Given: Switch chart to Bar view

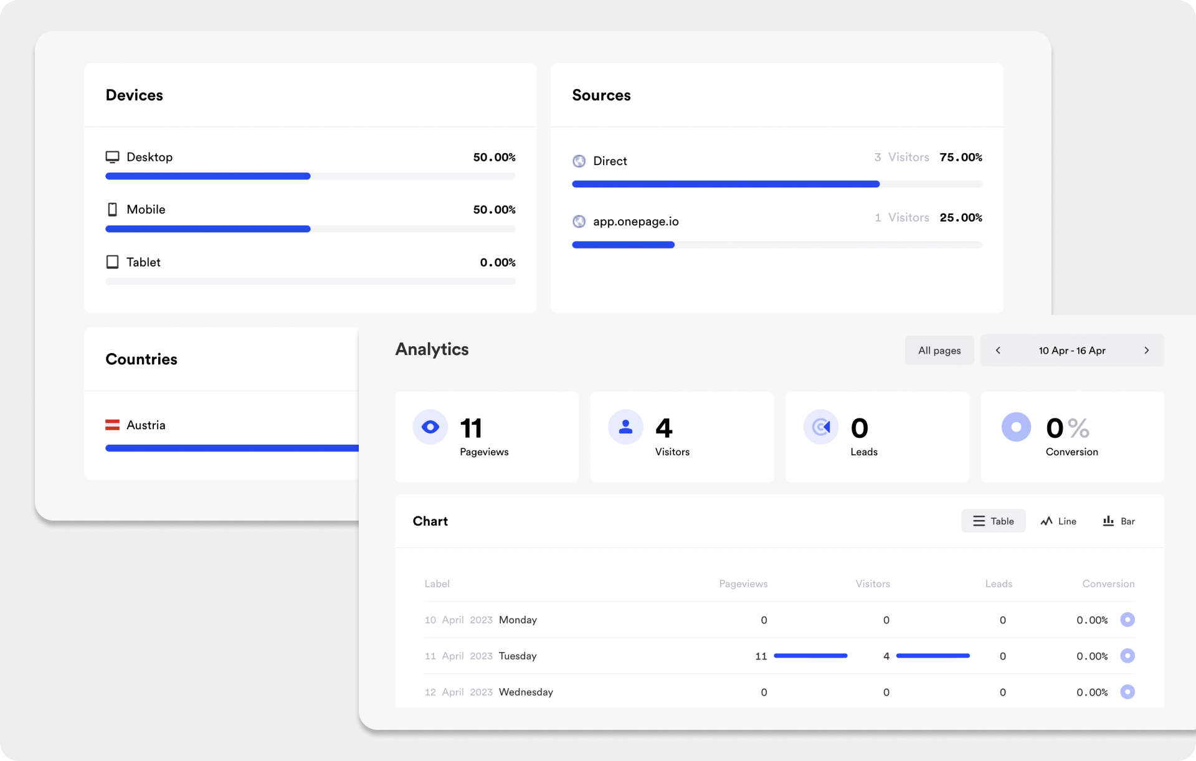Looking at the screenshot, I should point(1119,521).
